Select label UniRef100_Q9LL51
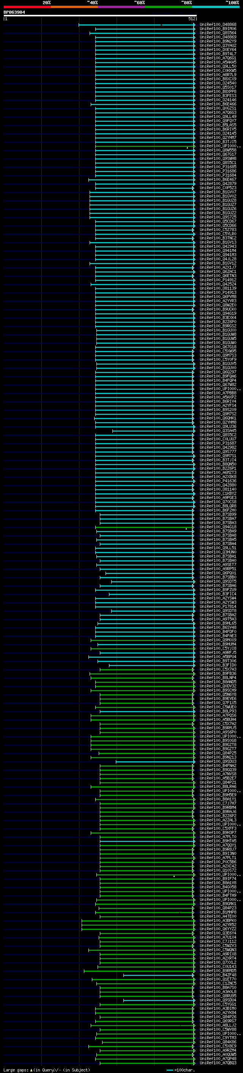The height and width of the screenshot is (1073, 243). pyautogui.click(x=218, y=548)
